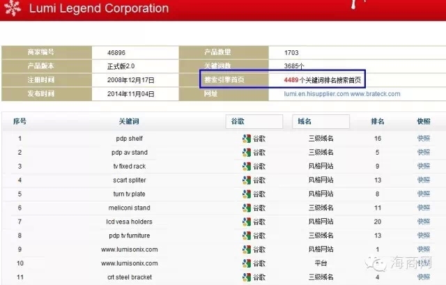
Task: Click the rank value 16 for pdp shelf
Action: click(x=378, y=139)
